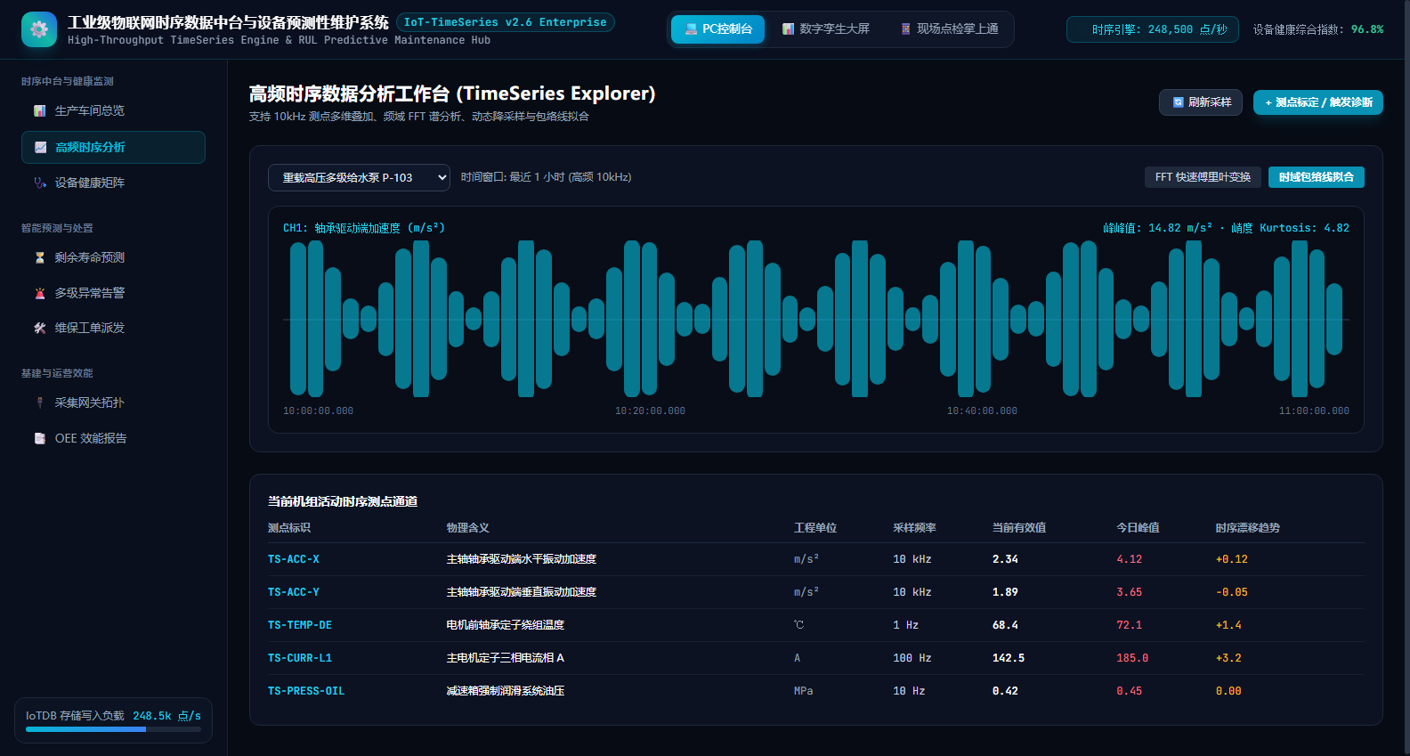This screenshot has width=1410, height=756.
Task: Click the waveform chart at 10:20:00.000
Action: point(650,319)
